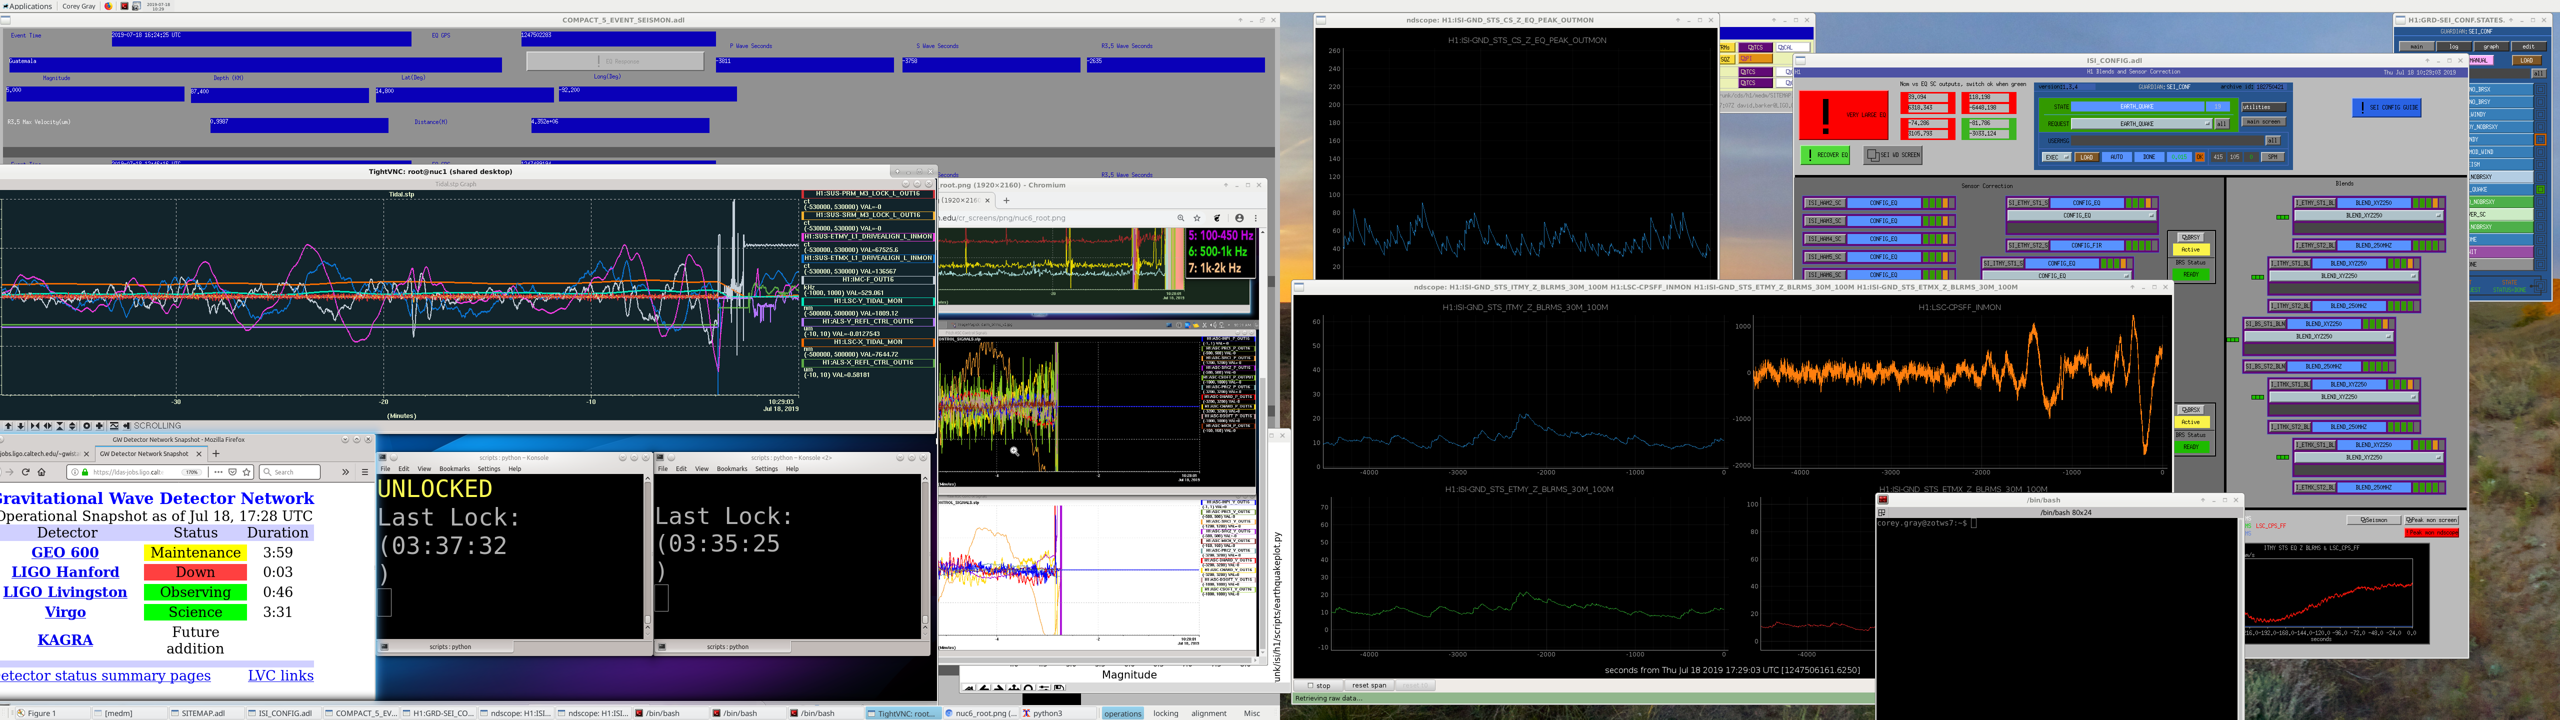Open Help menu in Konsole <2> window
The width and height of the screenshot is (2560, 720).
coord(792,468)
